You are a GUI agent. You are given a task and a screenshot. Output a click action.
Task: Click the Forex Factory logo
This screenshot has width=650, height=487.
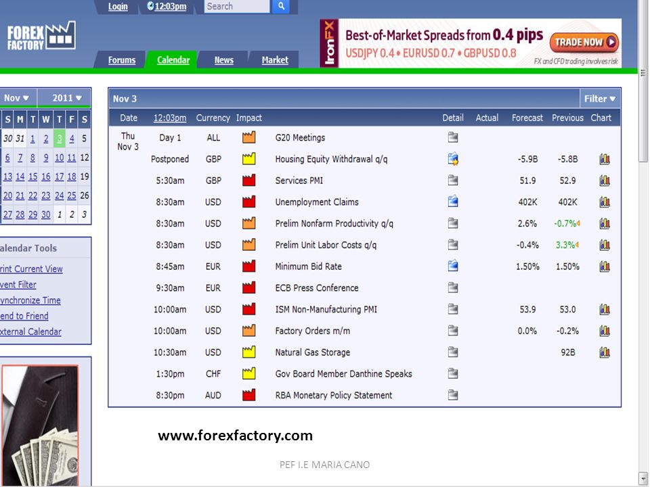coord(41,36)
